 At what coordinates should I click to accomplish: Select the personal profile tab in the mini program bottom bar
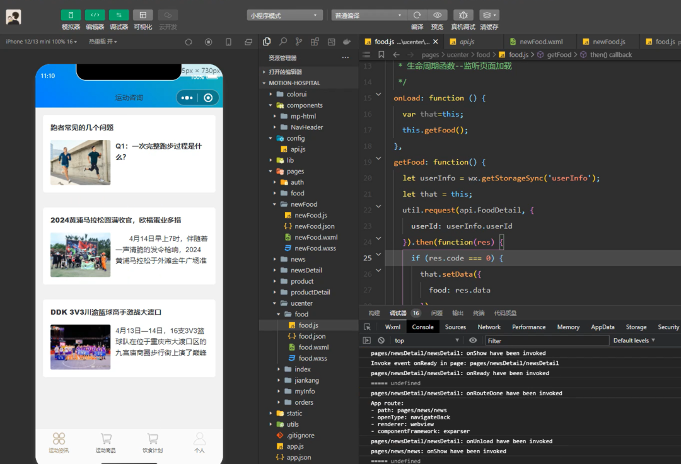pyautogui.click(x=199, y=443)
